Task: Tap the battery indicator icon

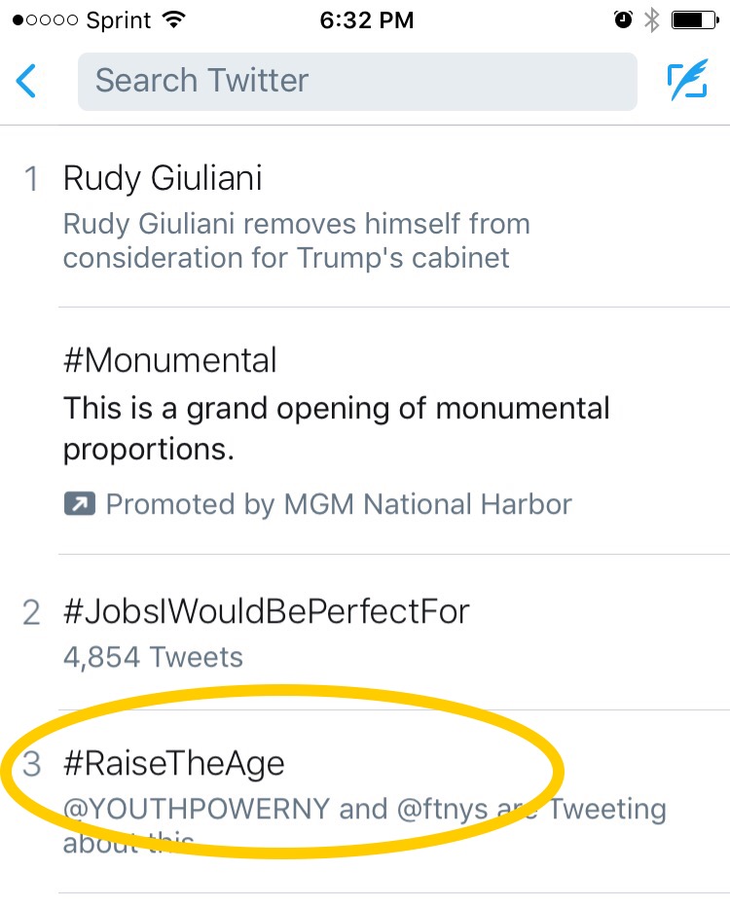Action: pos(694,20)
